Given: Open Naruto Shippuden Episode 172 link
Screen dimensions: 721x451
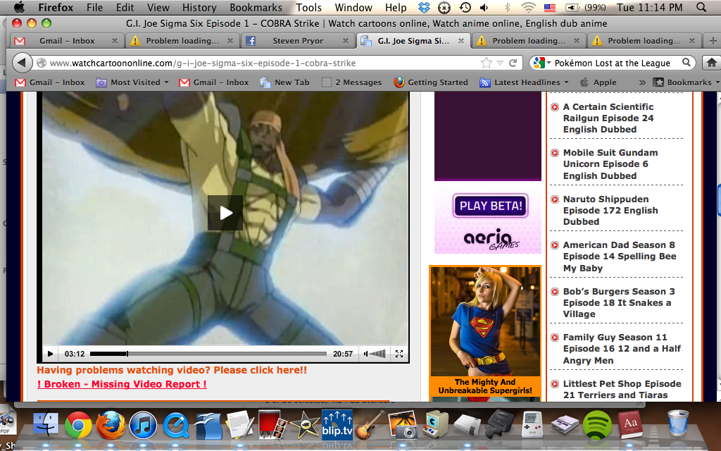Looking at the screenshot, I should tap(610, 210).
